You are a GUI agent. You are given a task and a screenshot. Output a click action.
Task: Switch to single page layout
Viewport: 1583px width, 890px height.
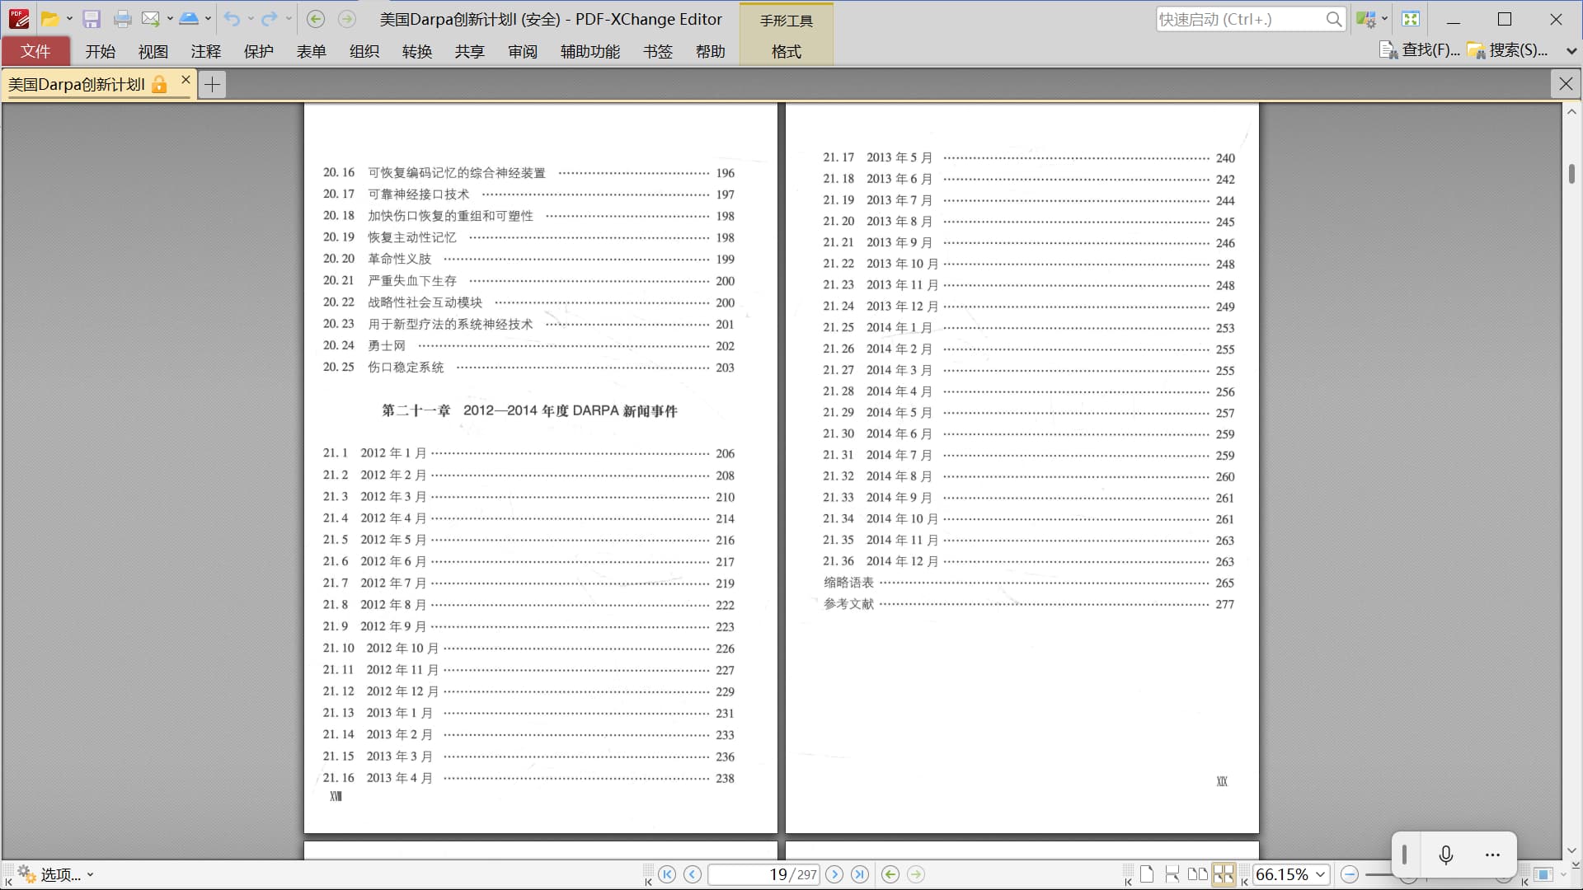click(1147, 874)
